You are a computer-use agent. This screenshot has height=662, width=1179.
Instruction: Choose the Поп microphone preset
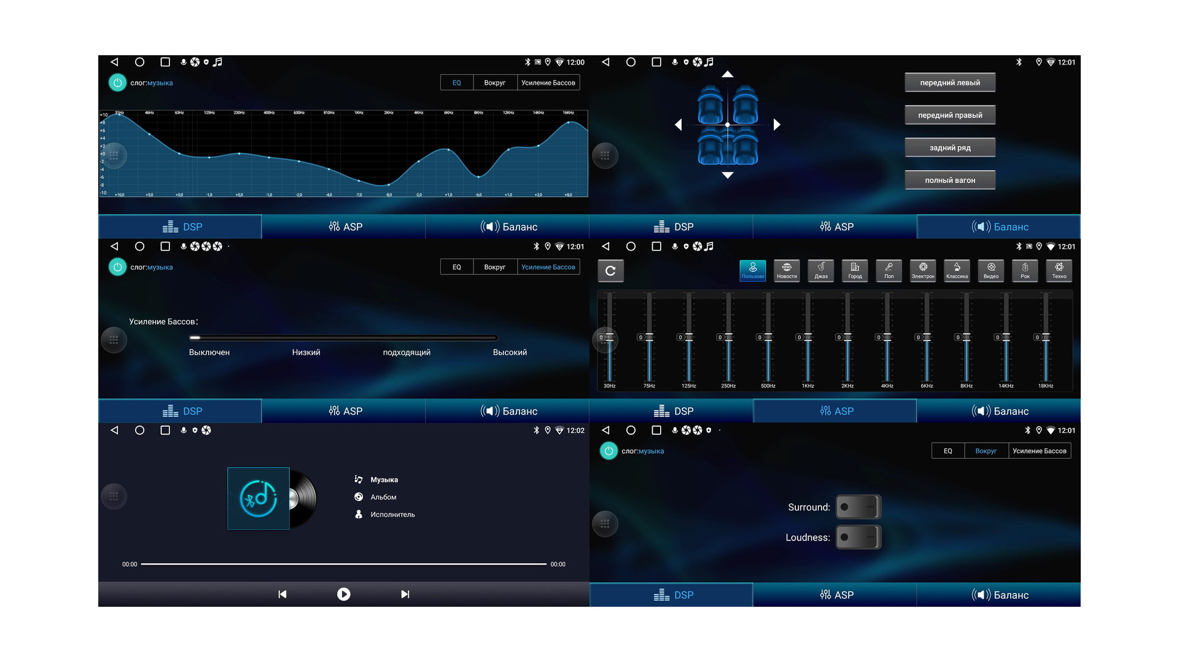tap(889, 270)
